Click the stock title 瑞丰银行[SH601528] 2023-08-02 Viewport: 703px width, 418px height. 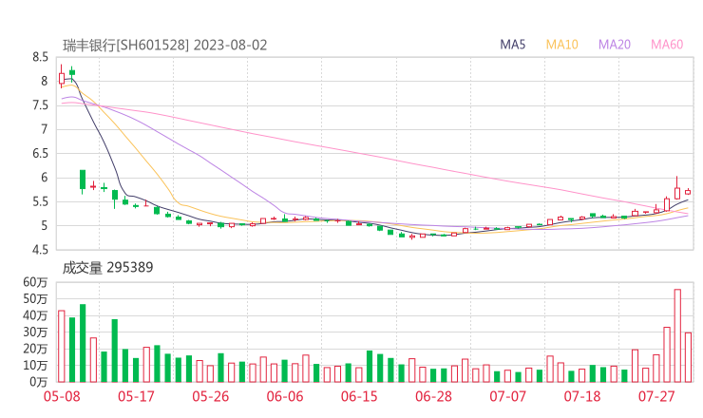(165, 46)
